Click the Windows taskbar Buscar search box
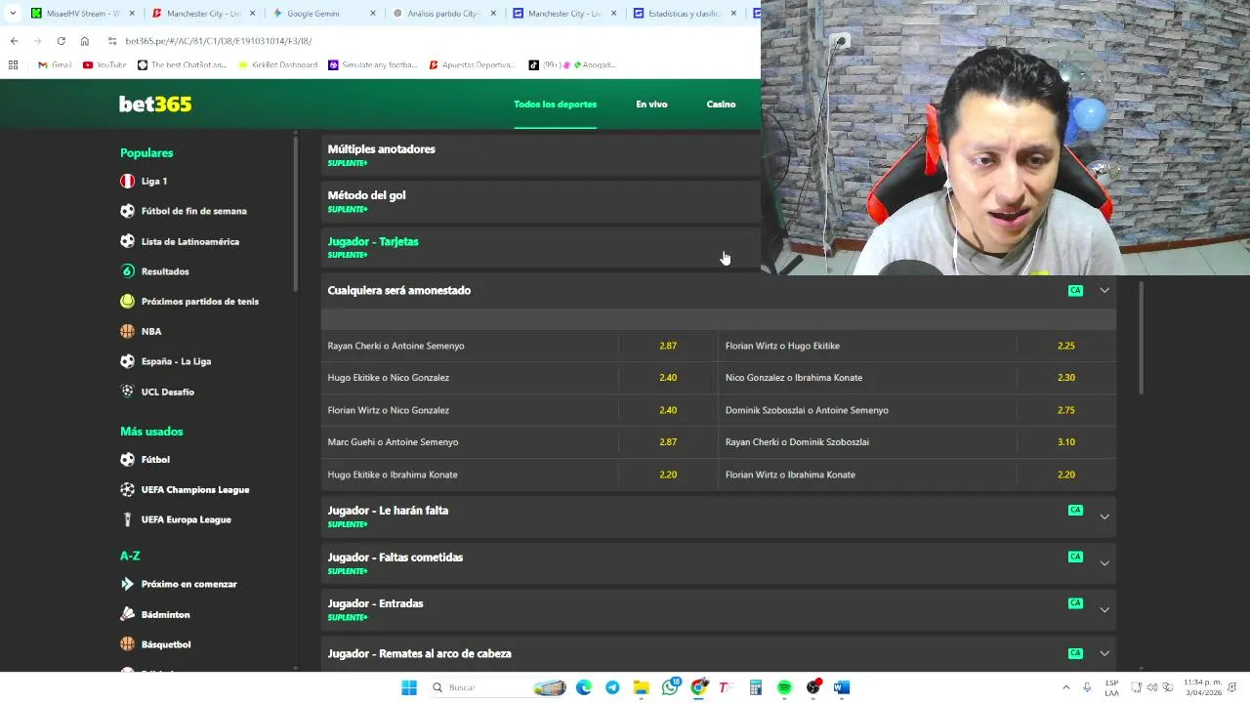 tap(498, 687)
